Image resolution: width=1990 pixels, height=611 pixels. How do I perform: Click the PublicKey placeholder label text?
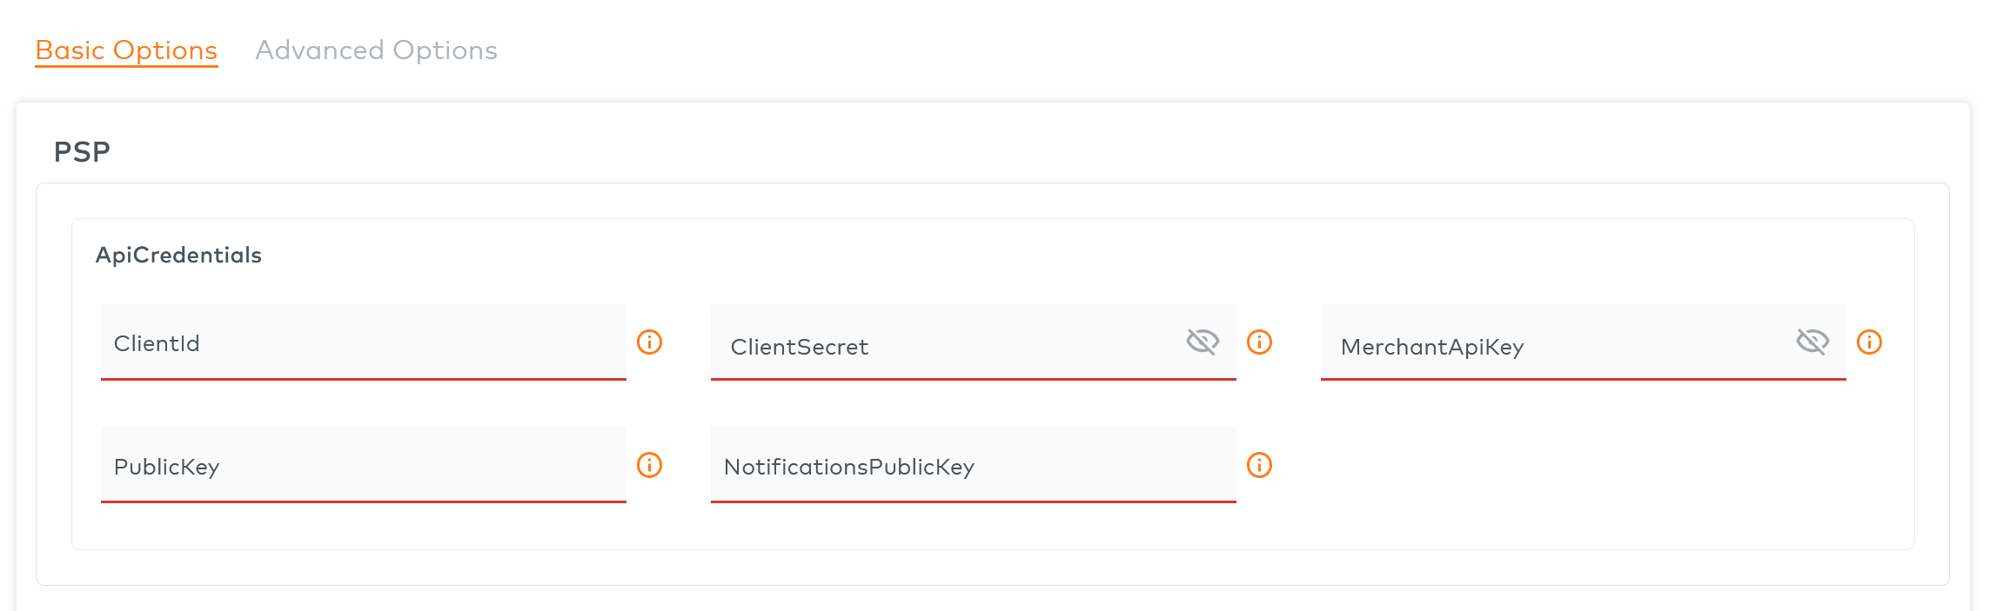[167, 467]
